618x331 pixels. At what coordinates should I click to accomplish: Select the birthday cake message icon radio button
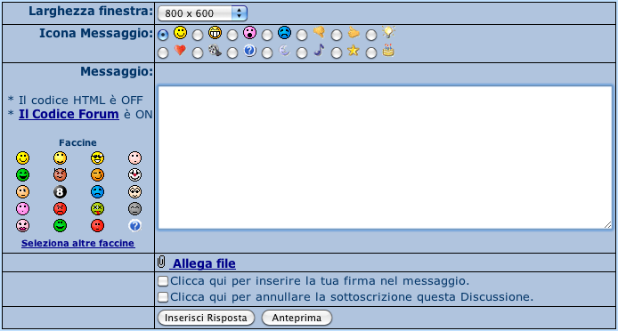[370, 52]
